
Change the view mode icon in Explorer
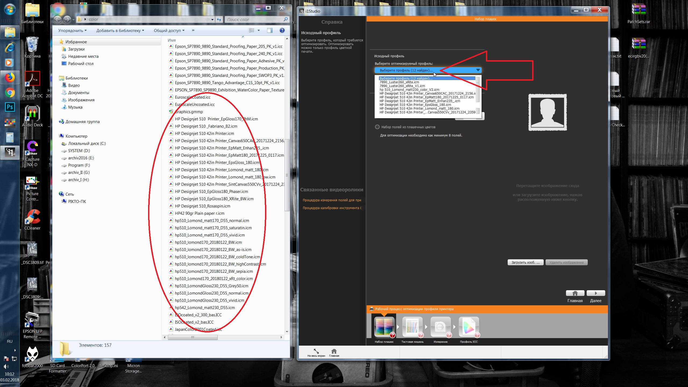[252, 30]
